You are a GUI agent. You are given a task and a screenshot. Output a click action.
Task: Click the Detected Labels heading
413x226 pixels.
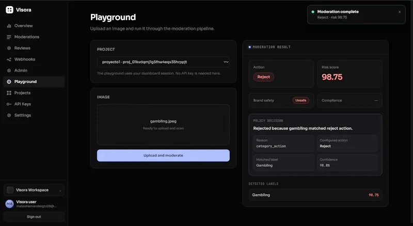263,184
